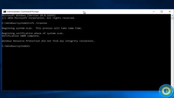The height and width of the screenshot is (98, 174).
Task: Maximize the Command Prompt window
Action: pos(162,11)
